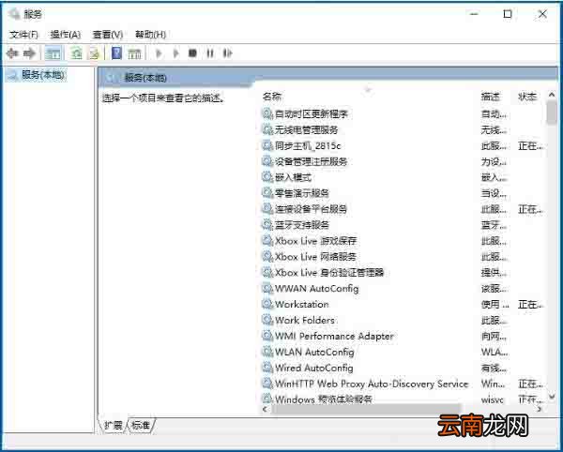The image size is (563, 452).
Task: Toggle the console tree show/hide icon
Action: pyautogui.click(x=53, y=53)
